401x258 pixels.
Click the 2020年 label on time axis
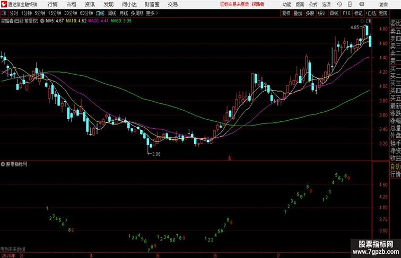8,255
